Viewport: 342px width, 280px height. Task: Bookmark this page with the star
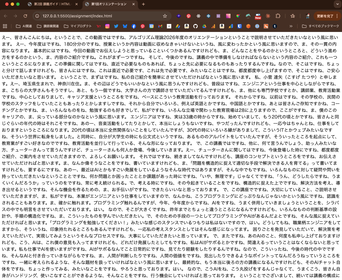[165, 16]
